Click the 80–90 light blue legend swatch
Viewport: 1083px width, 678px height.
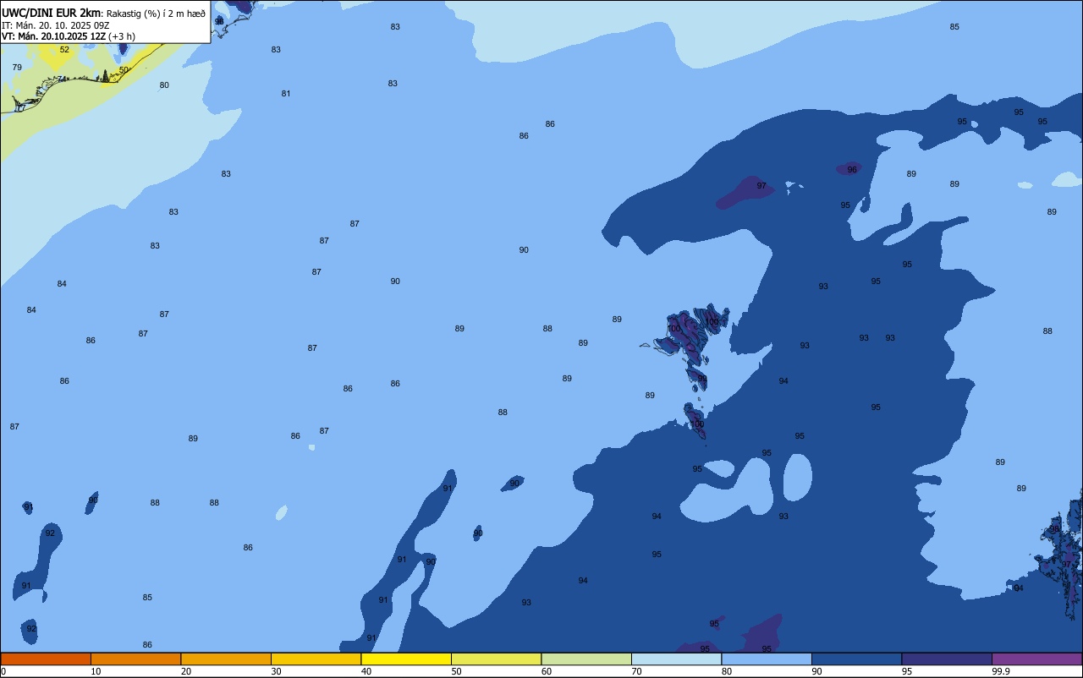point(767,659)
